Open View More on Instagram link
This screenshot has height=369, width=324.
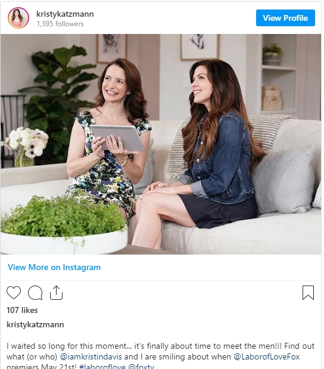[54, 267]
